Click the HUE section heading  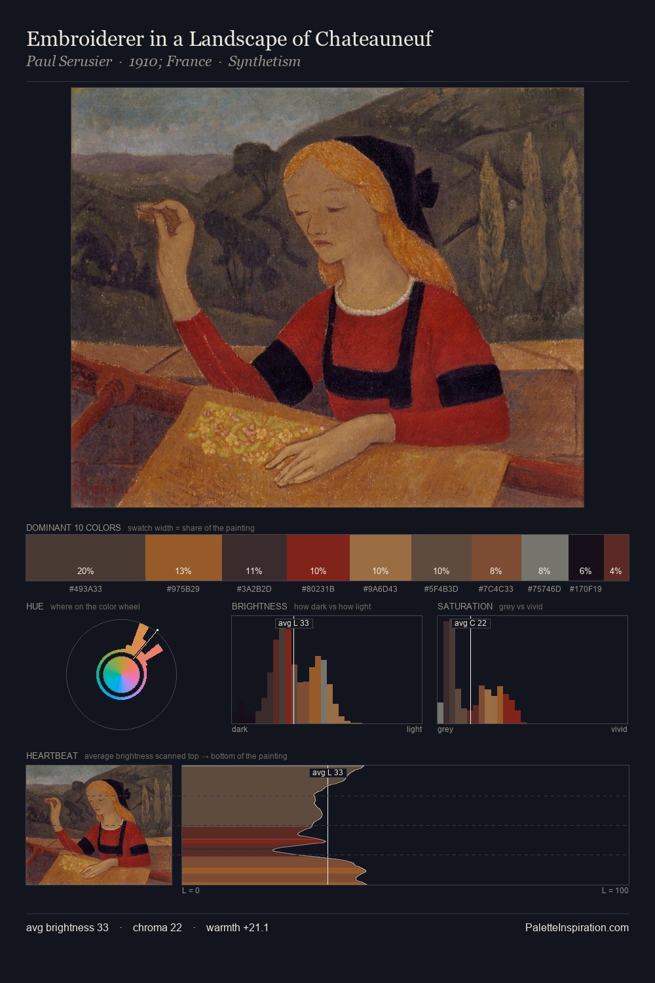coord(35,606)
